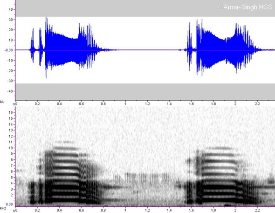Click the -0.00 amplitude baseline label
275x213 pixels.
(9, 50)
